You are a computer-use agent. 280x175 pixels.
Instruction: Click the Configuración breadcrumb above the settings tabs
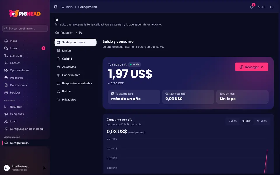click(64, 33)
